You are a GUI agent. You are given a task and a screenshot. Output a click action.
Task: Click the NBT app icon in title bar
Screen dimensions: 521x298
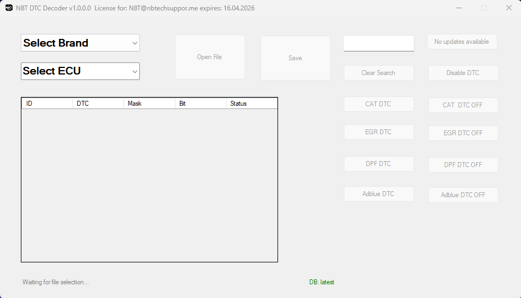[x=9, y=8]
